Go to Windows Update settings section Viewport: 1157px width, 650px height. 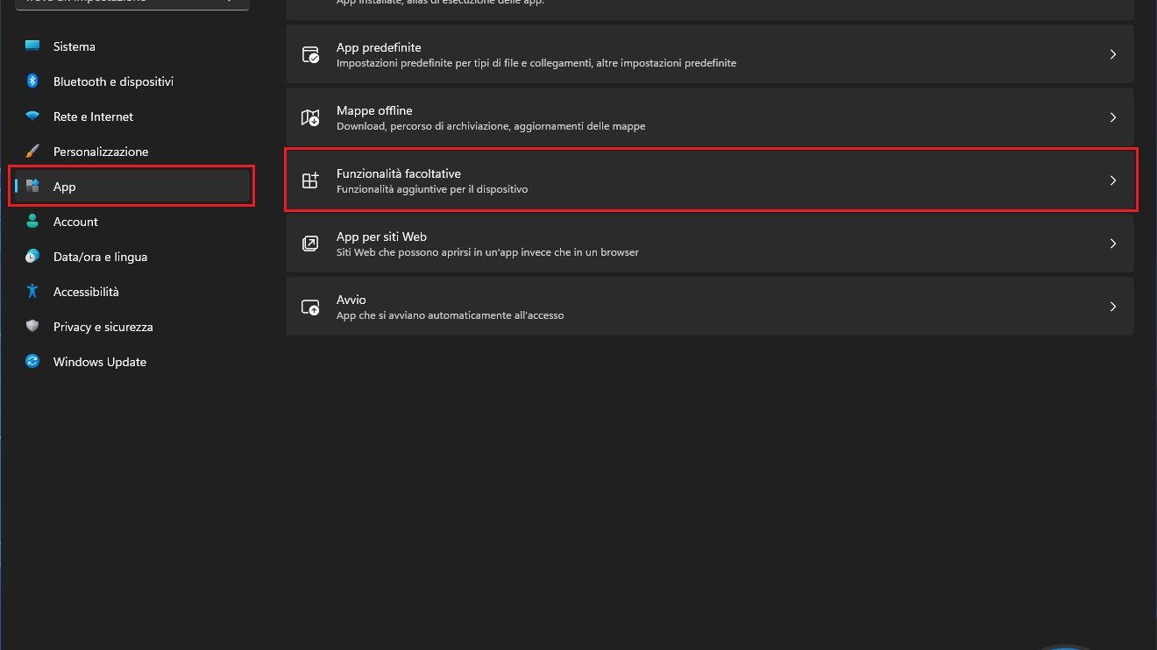click(x=100, y=362)
